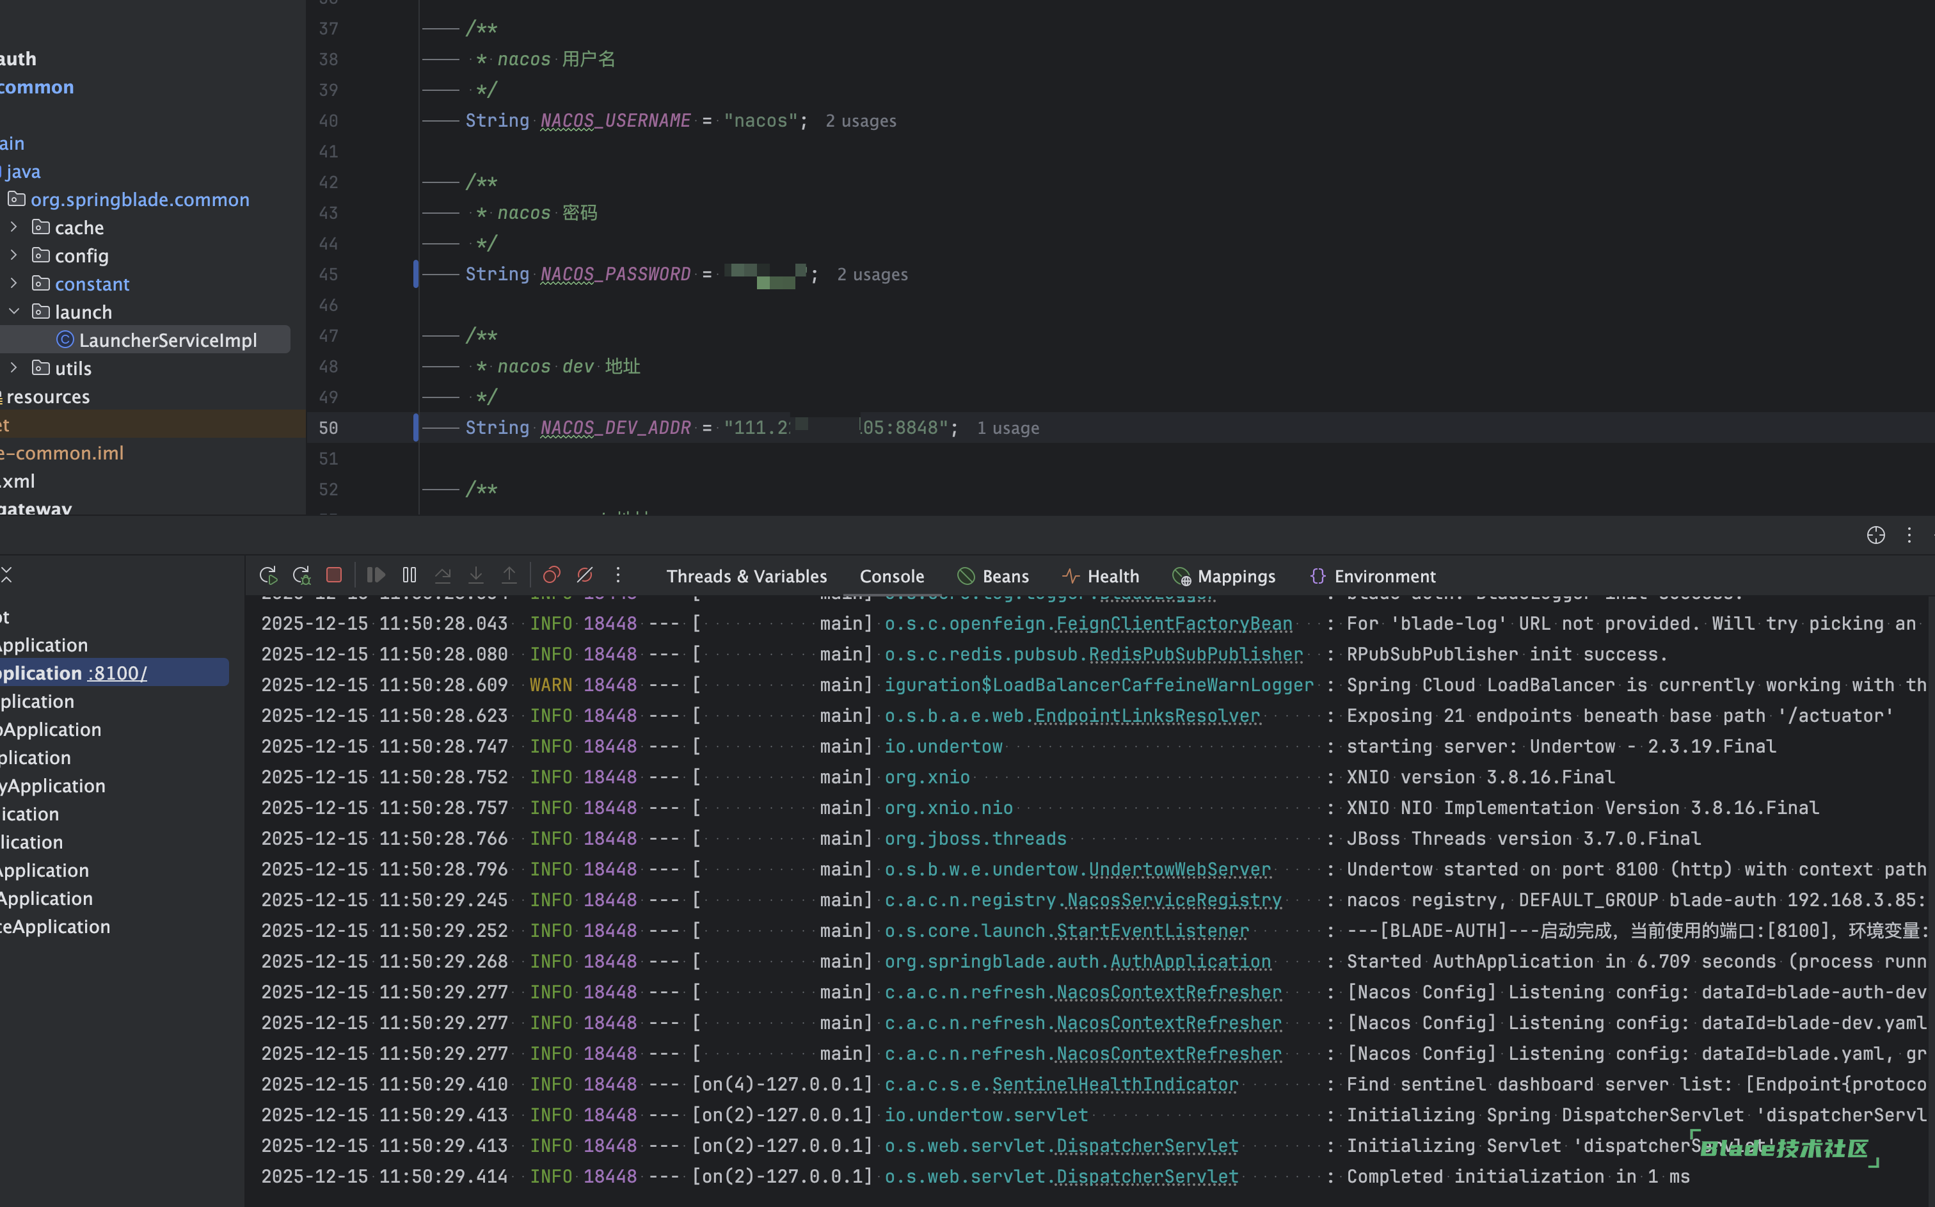This screenshot has height=1207, width=1935.
Task: Toggle Mute Breakpoints
Action: (585, 575)
